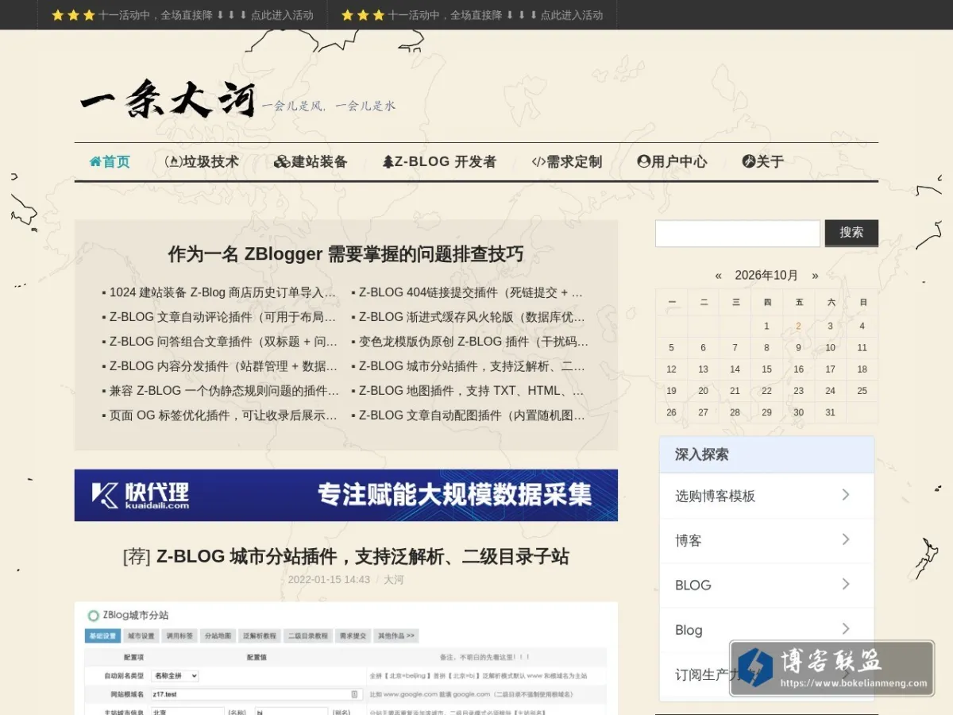Open Z-BLOG 渐进式缓存风火轮版 article
This screenshot has width=953, height=715.
pos(472,317)
